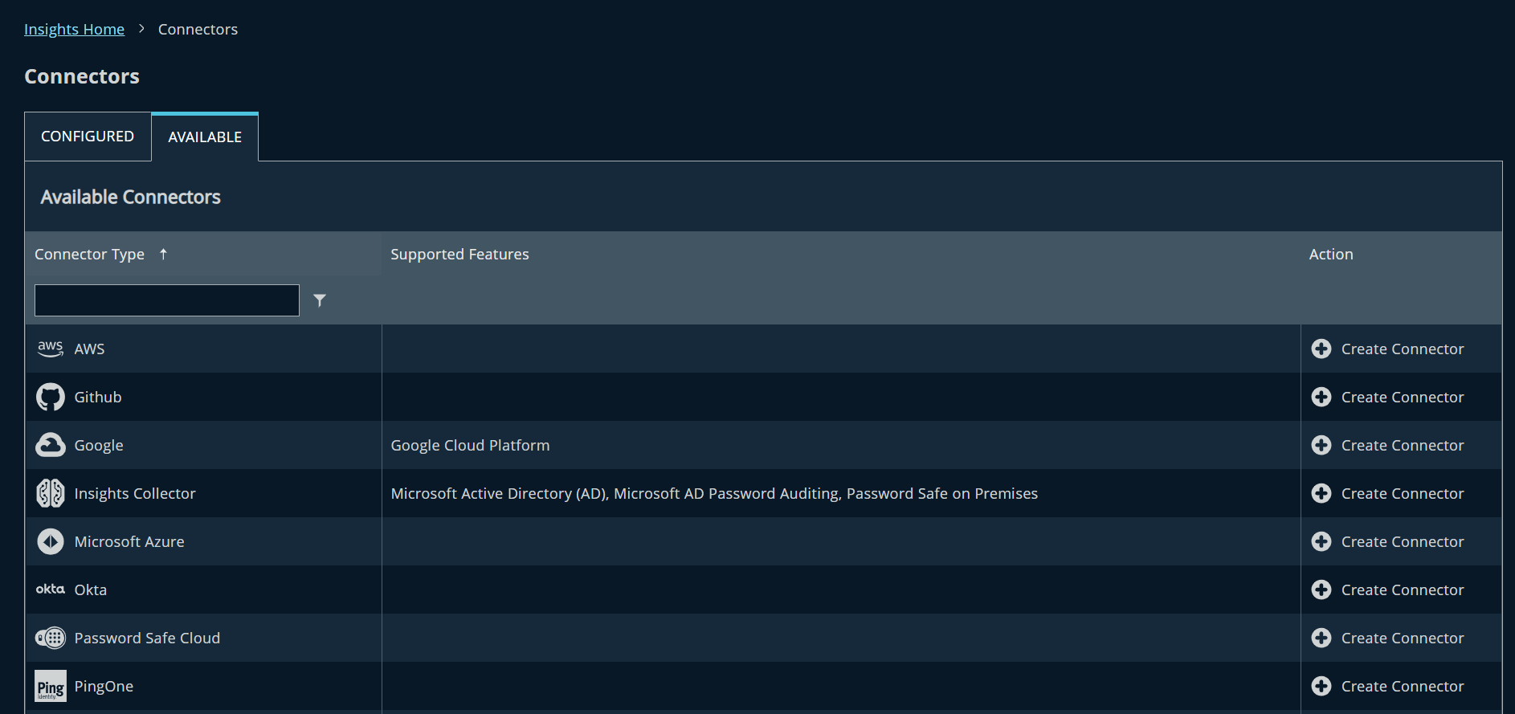The width and height of the screenshot is (1515, 714).
Task: Click the plus icon in Insights Collector row
Action: pyautogui.click(x=1321, y=493)
